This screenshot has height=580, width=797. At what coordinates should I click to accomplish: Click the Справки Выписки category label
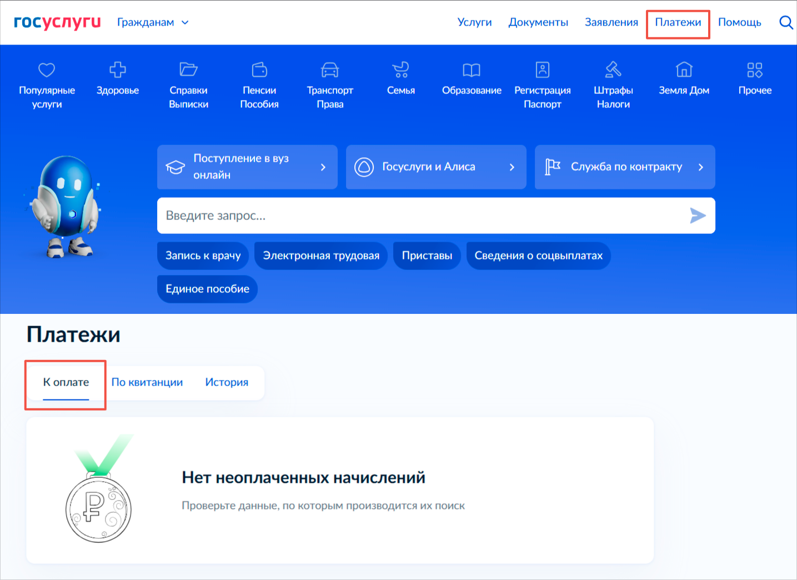coord(188,97)
